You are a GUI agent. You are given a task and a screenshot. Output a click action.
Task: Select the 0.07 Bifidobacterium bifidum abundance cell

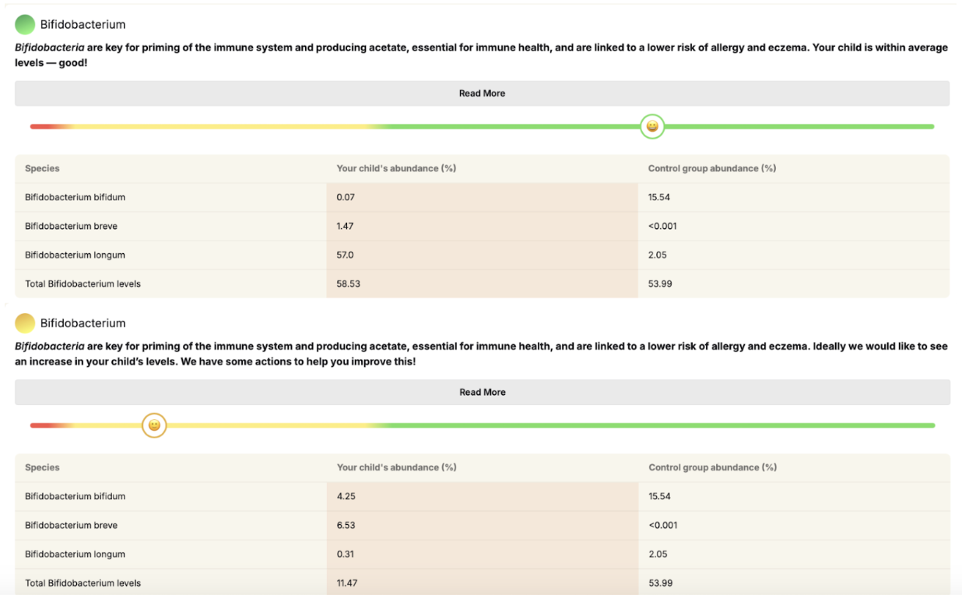point(346,198)
